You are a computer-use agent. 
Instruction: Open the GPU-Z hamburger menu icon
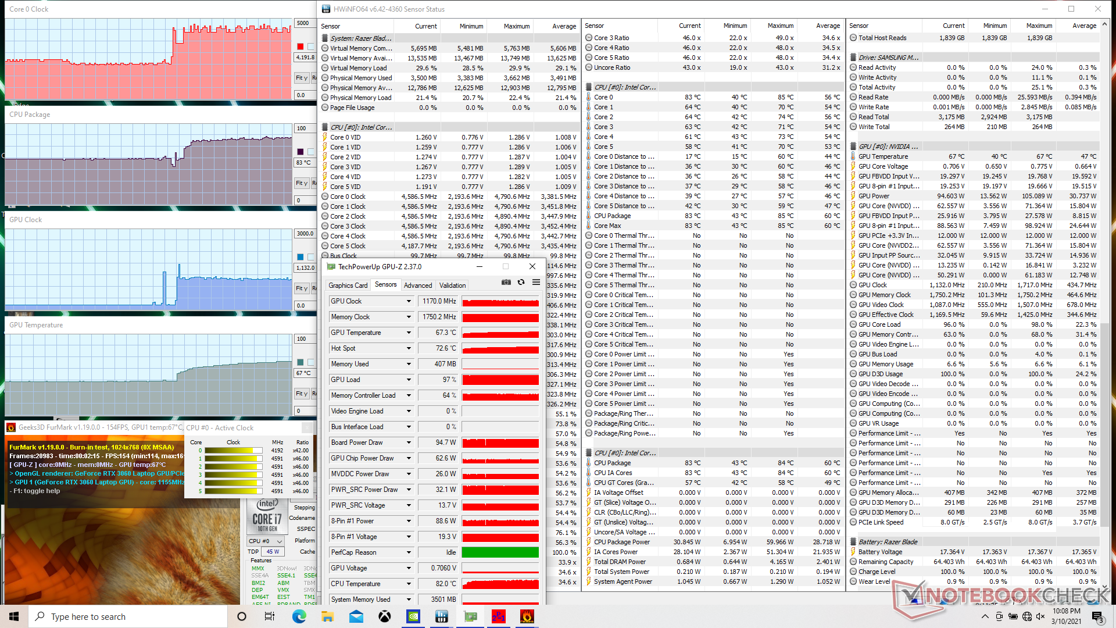point(536,283)
